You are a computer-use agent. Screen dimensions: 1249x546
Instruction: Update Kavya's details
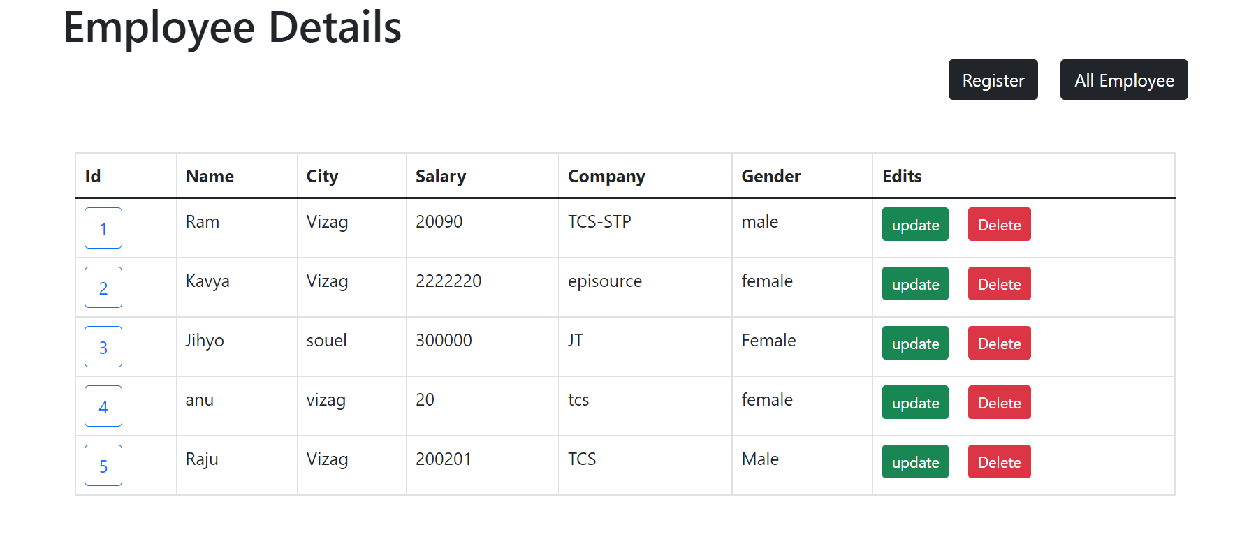915,283
